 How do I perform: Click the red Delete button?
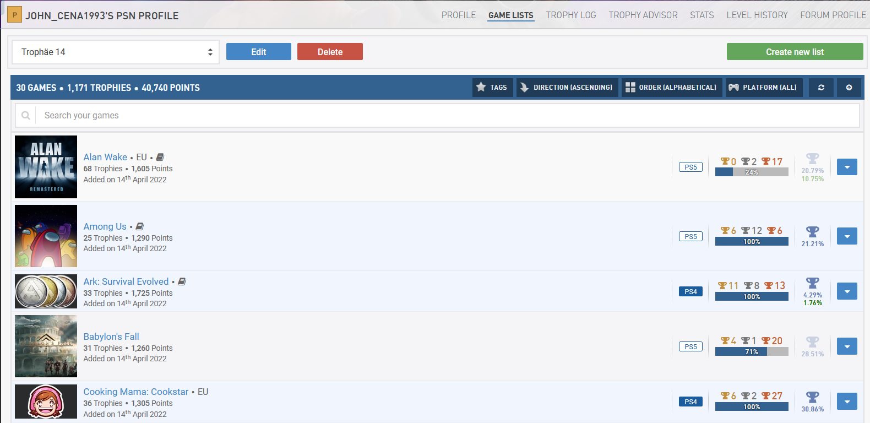pyautogui.click(x=330, y=52)
